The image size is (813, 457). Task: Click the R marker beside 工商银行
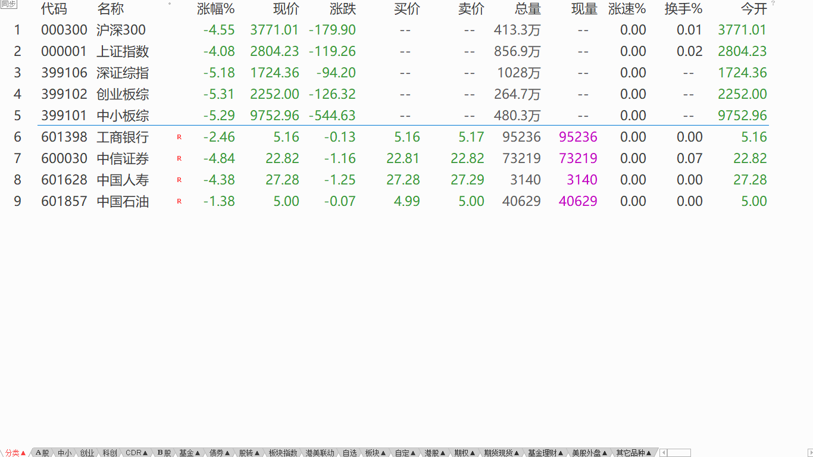(179, 137)
